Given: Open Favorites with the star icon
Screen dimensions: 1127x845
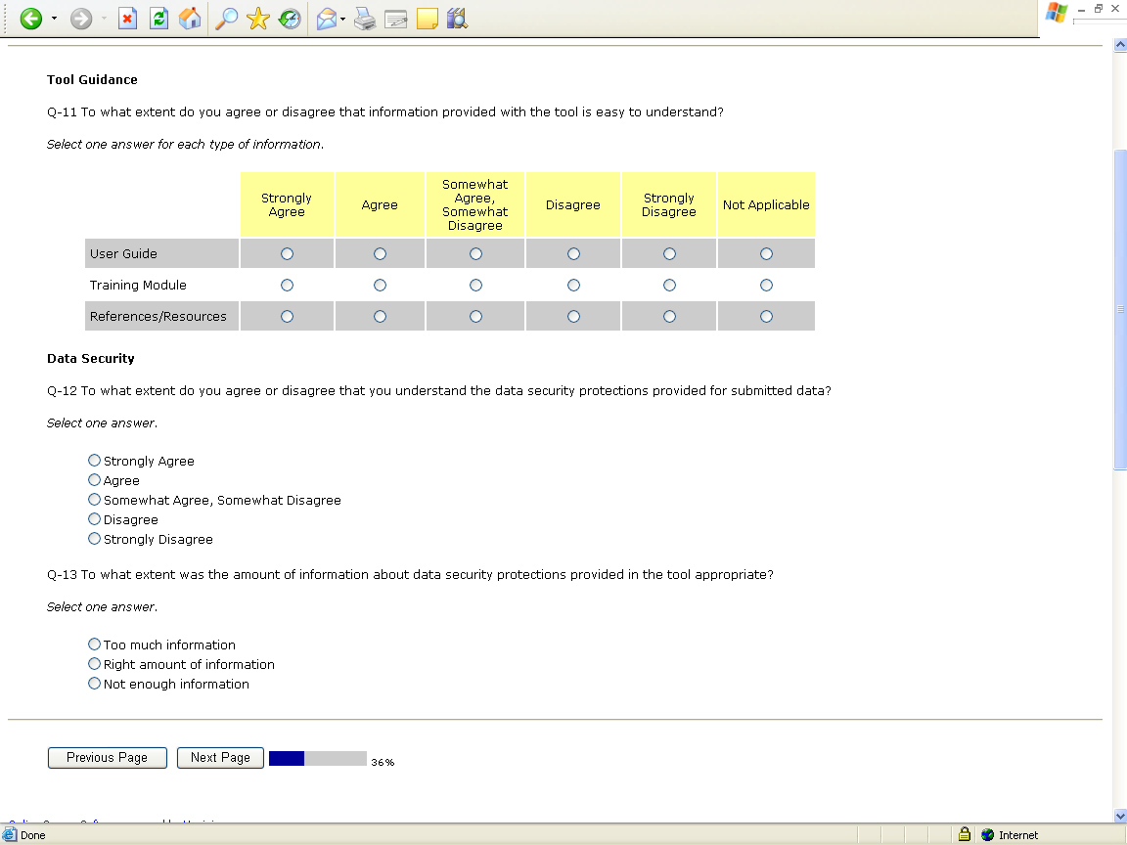Looking at the screenshot, I should (258, 19).
